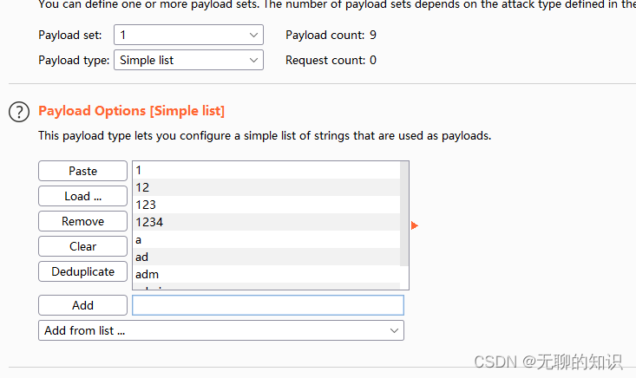Open the Payload type dropdown
The height and width of the screenshot is (378, 636).
click(x=188, y=61)
